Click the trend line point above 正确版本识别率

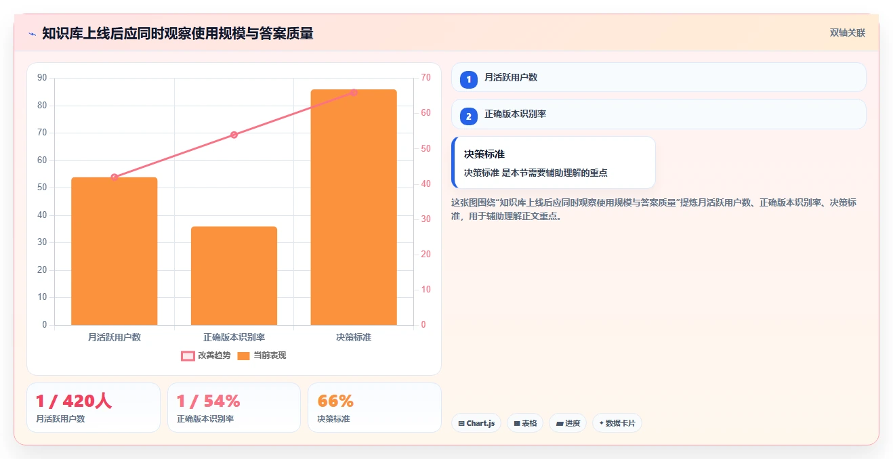pos(234,135)
